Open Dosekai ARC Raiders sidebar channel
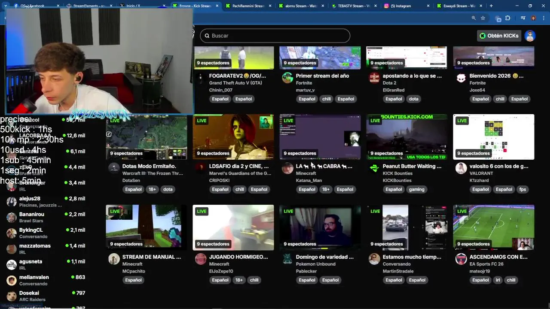This screenshot has height=309, width=550. pyautogui.click(x=46, y=296)
